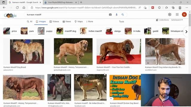This screenshot has height=107, width=191.
Task: Open the browser Collections icon
Action: pyautogui.click(x=173, y=7)
